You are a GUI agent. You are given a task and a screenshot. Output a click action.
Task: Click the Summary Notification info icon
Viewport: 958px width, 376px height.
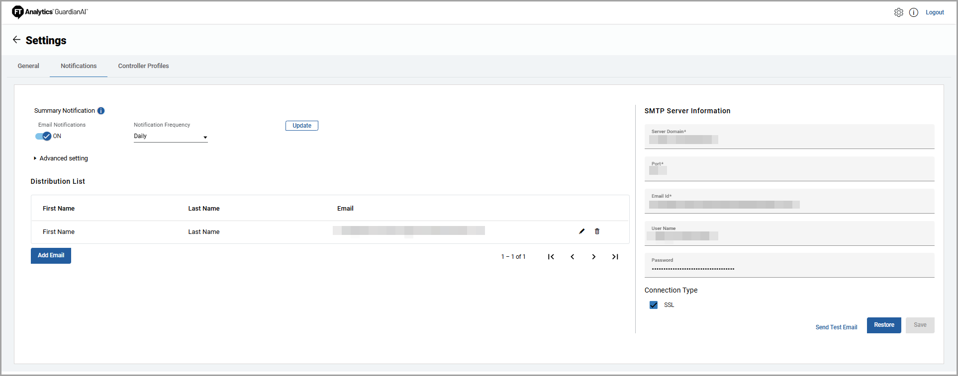(101, 111)
